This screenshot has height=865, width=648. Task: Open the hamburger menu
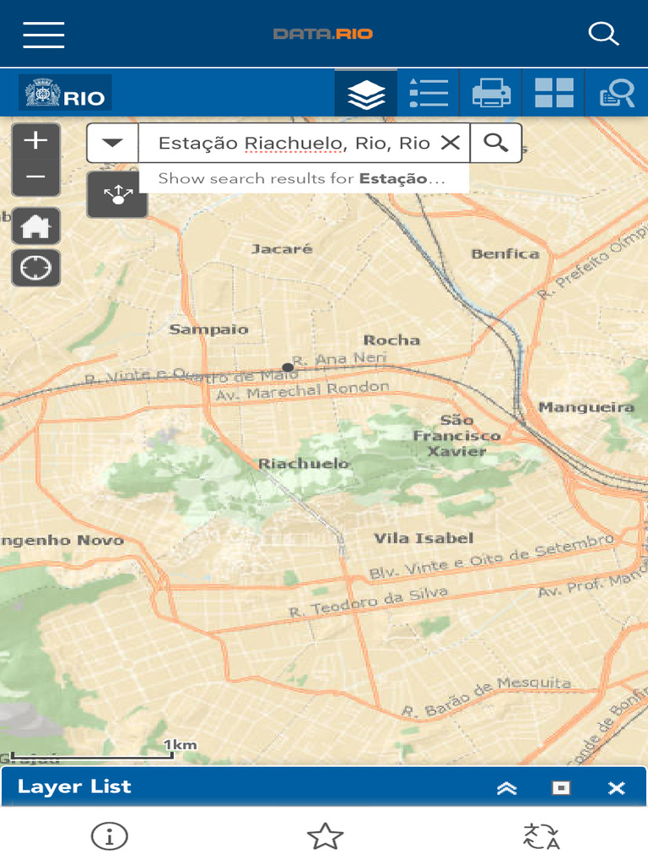tap(44, 35)
